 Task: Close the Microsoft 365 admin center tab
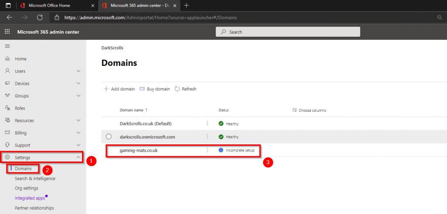pos(175,5)
